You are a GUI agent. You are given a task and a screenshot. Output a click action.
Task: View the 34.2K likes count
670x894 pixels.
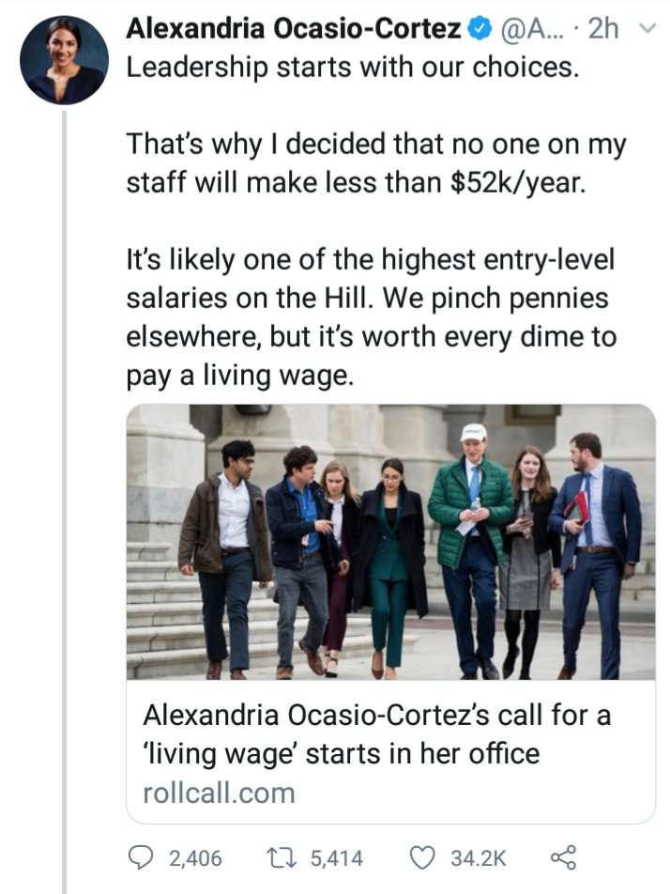(x=479, y=858)
